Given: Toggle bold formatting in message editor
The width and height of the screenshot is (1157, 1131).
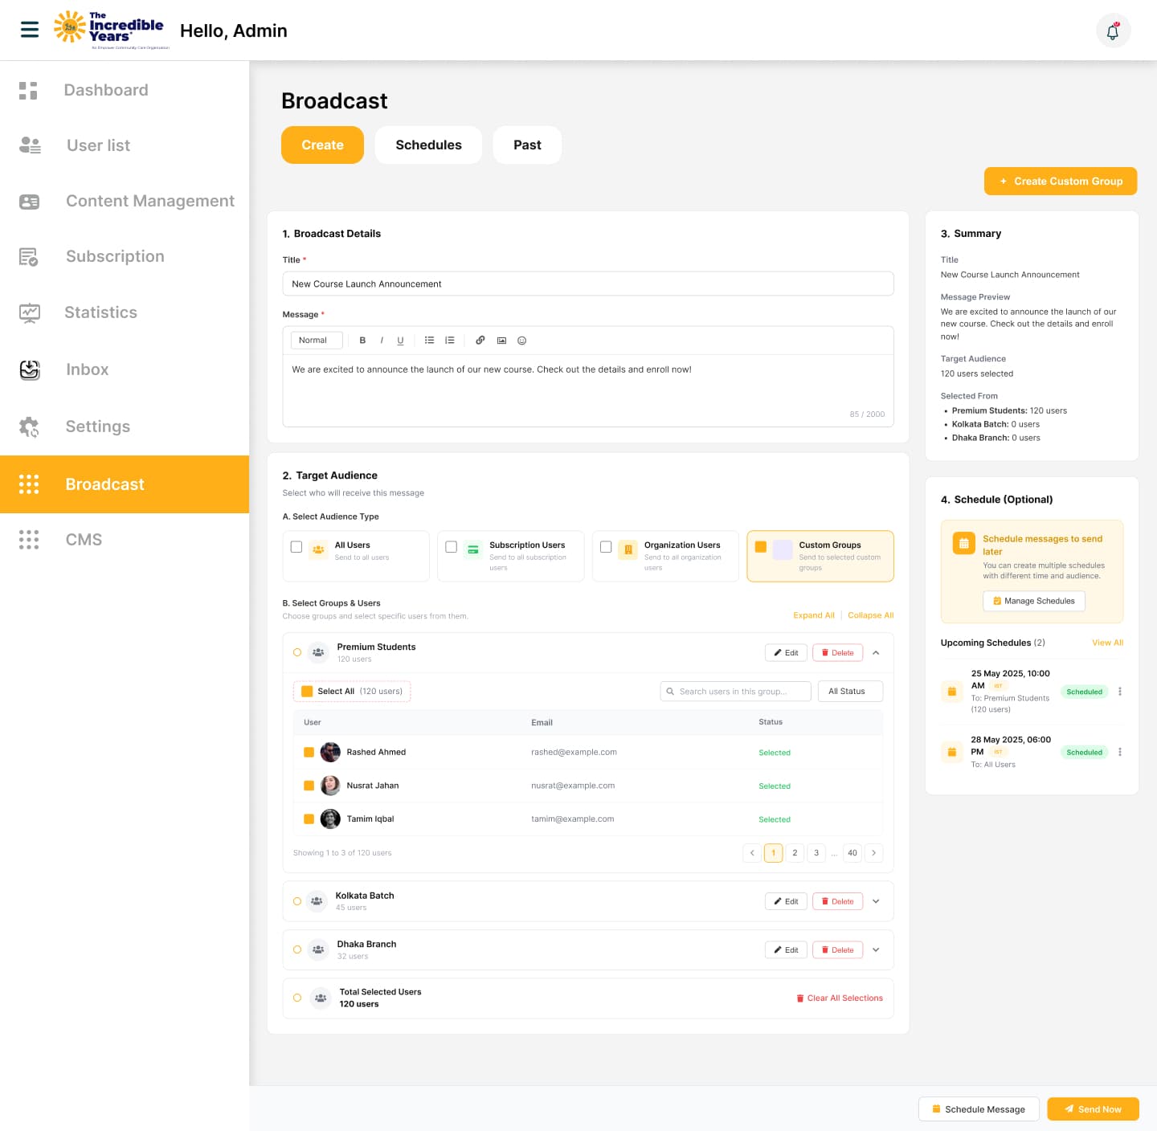Looking at the screenshot, I should (362, 341).
